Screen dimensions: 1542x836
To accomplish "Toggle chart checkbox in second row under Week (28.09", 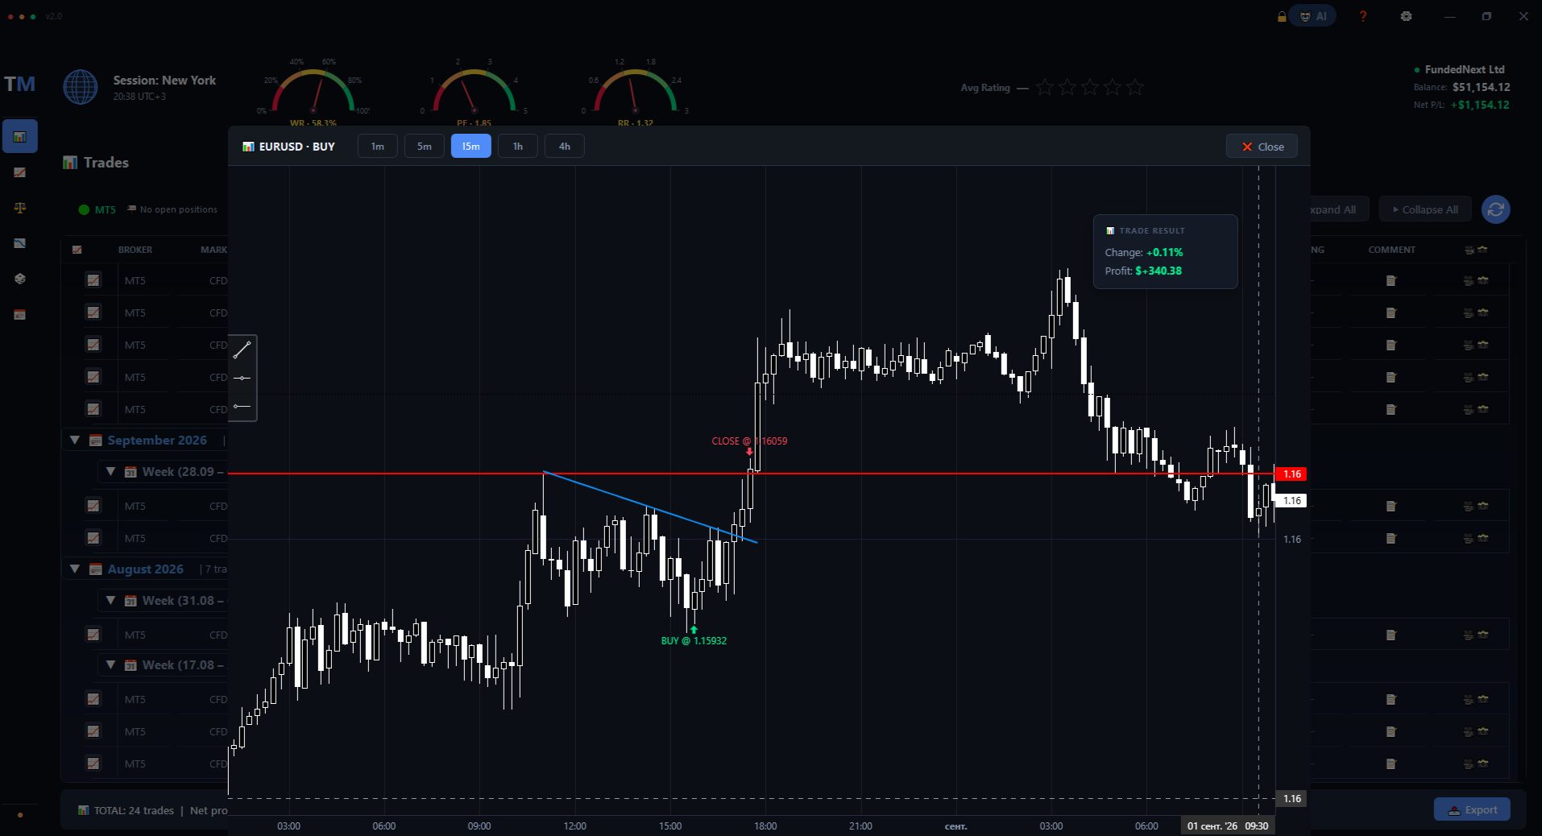I will click(x=93, y=538).
